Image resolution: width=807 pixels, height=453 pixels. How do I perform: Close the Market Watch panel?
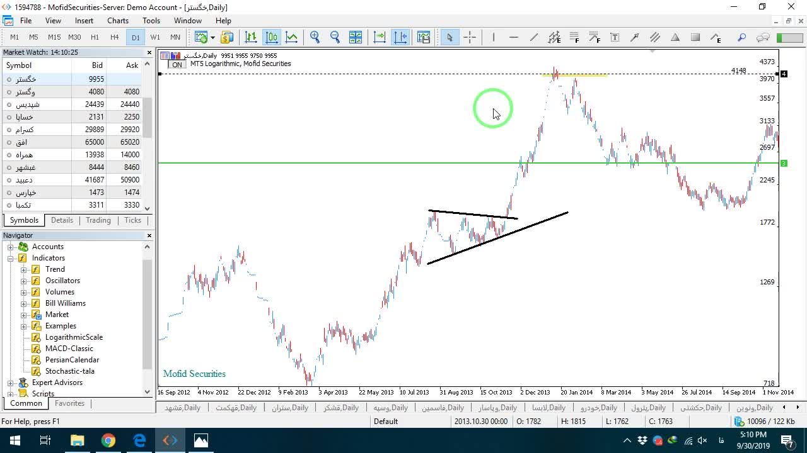tap(149, 53)
